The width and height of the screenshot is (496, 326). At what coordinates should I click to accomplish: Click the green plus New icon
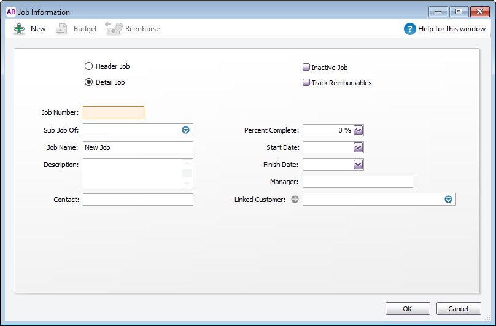(19, 29)
